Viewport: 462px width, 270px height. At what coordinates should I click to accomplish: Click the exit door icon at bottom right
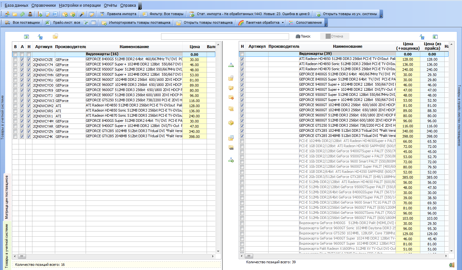tap(451, 265)
